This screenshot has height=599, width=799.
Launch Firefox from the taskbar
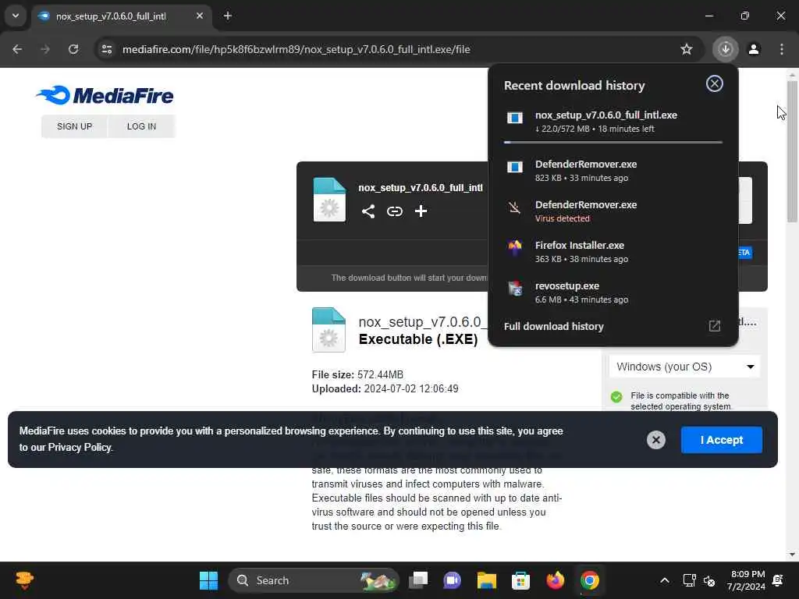pyautogui.click(x=555, y=580)
